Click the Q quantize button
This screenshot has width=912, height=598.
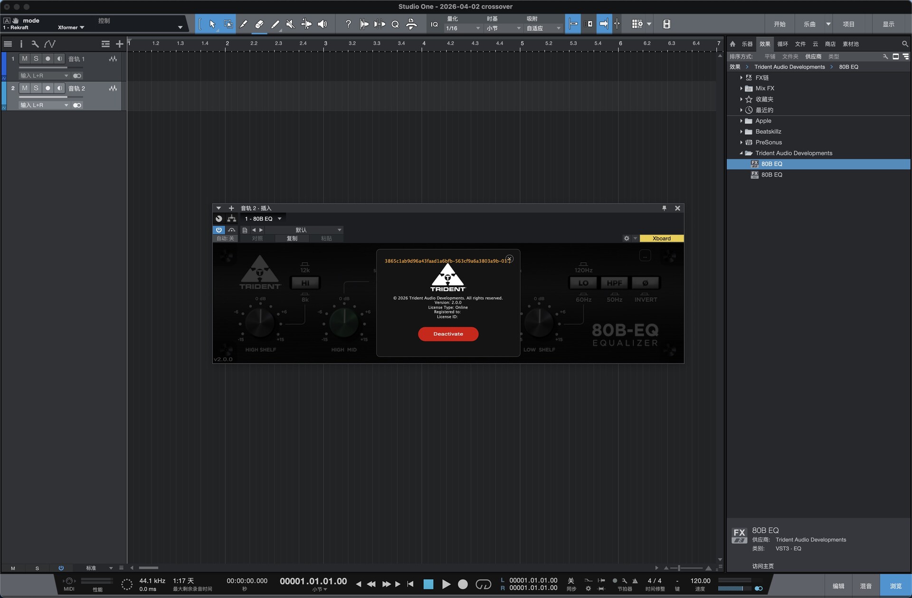point(395,24)
